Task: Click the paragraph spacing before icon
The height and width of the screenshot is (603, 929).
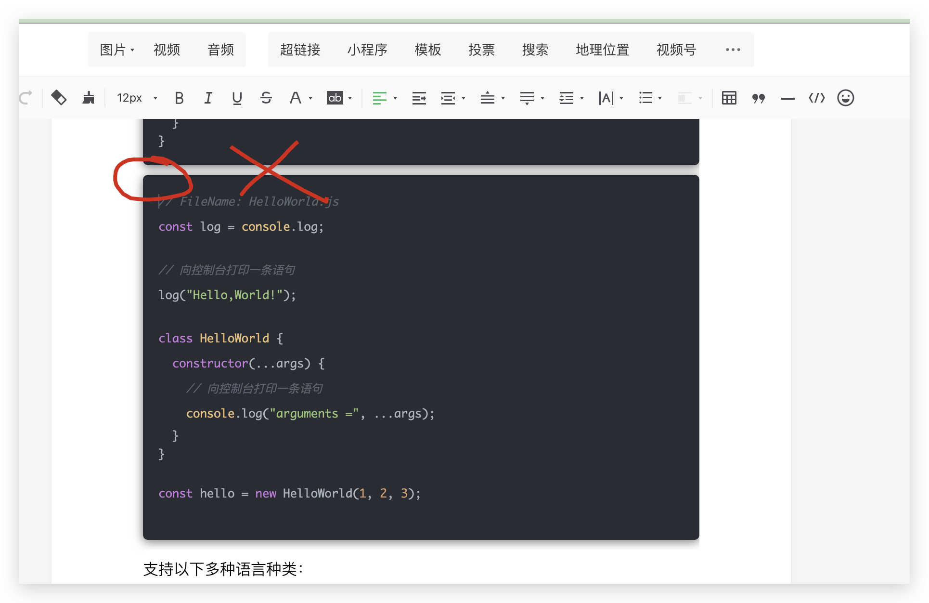Action: [x=487, y=98]
